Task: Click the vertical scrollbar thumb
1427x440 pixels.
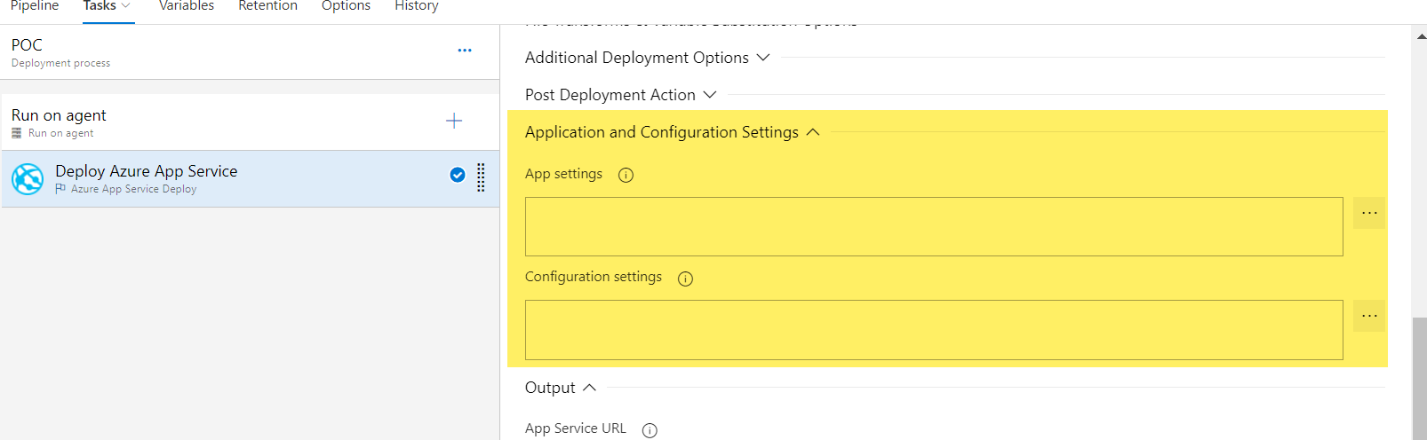Action: tap(1419, 379)
